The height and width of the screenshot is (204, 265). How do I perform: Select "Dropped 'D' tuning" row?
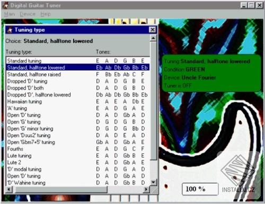click(78, 81)
